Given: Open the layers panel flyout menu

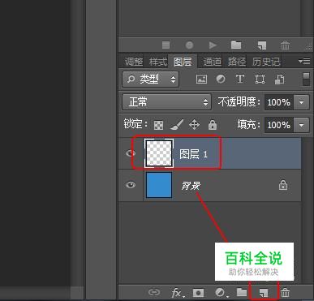Looking at the screenshot, I should click(x=304, y=62).
